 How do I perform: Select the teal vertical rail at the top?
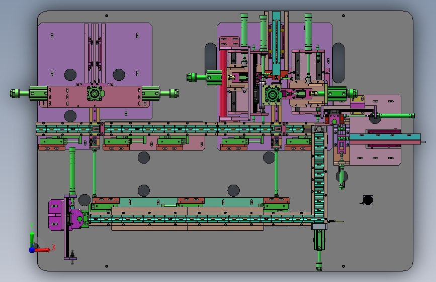click(276, 43)
